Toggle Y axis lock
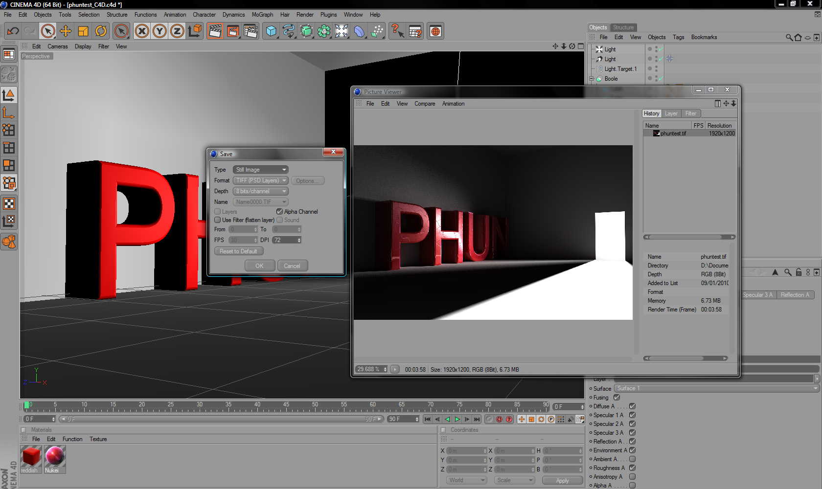 tap(160, 31)
